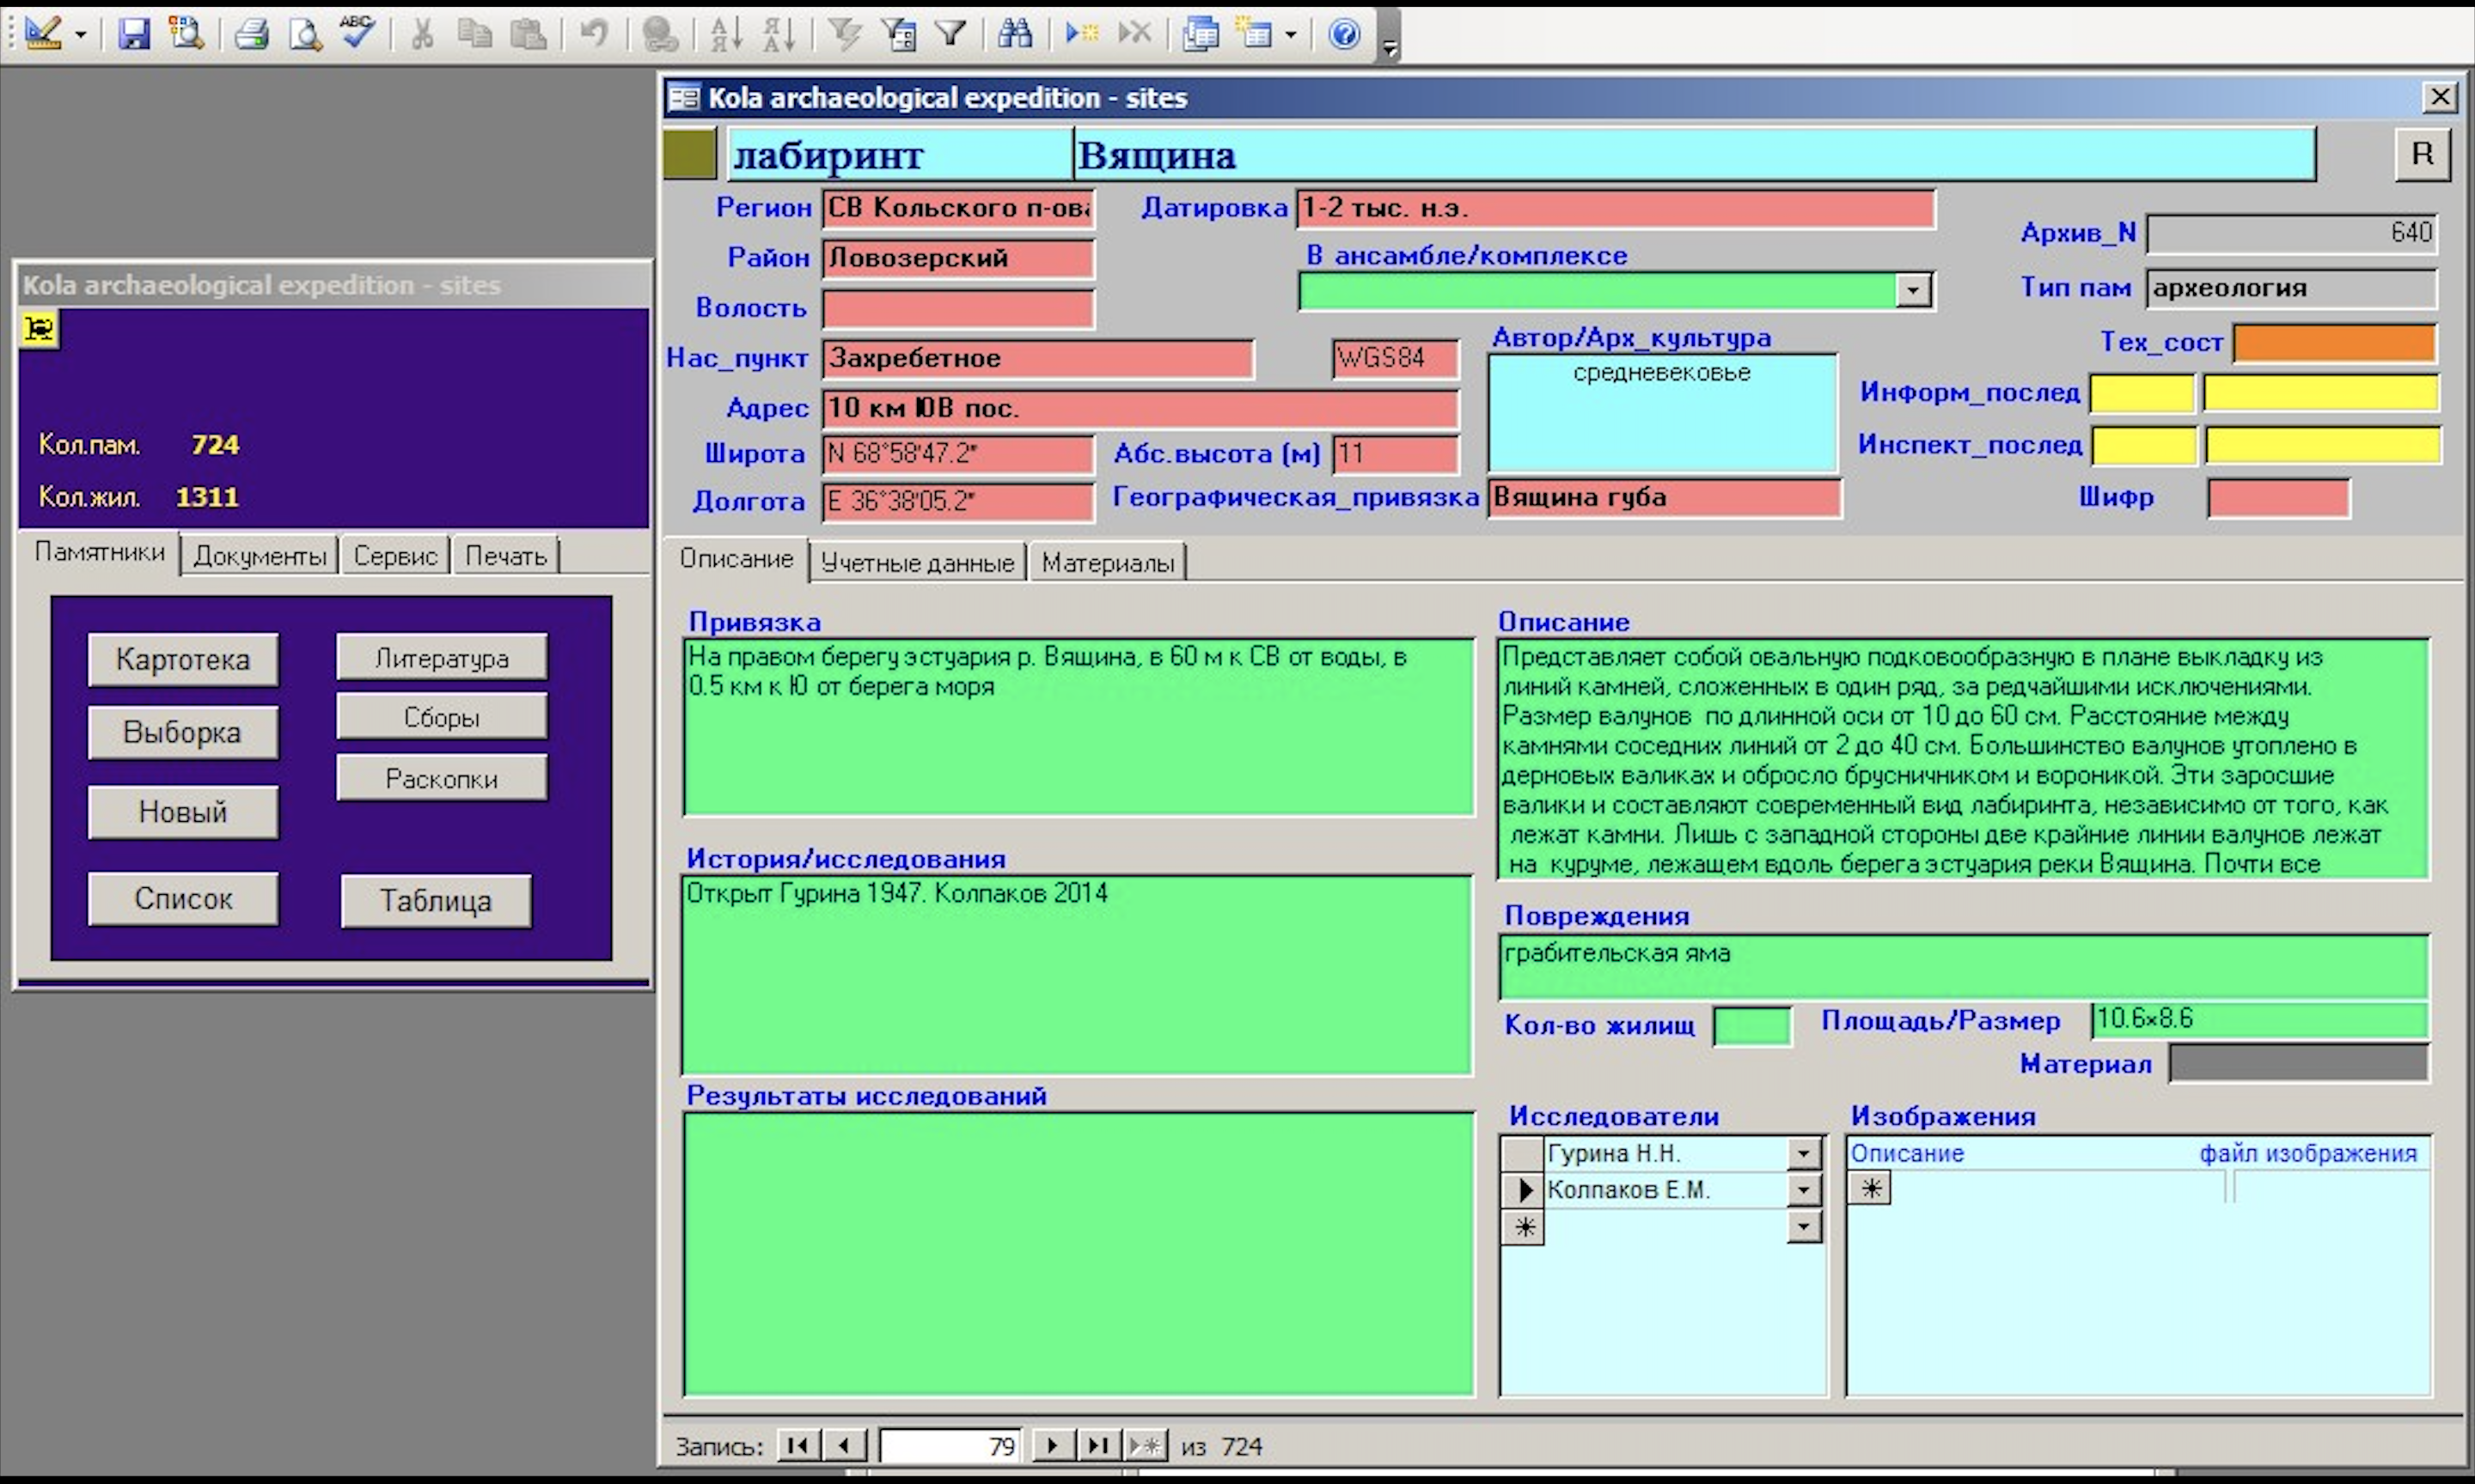
Task: Open the Help question mark icon
Action: pyautogui.click(x=1343, y=33)
